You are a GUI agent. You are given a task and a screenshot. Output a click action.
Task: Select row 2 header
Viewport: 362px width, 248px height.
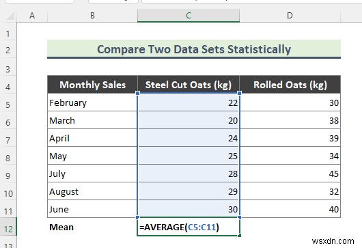tap(8, 50)
